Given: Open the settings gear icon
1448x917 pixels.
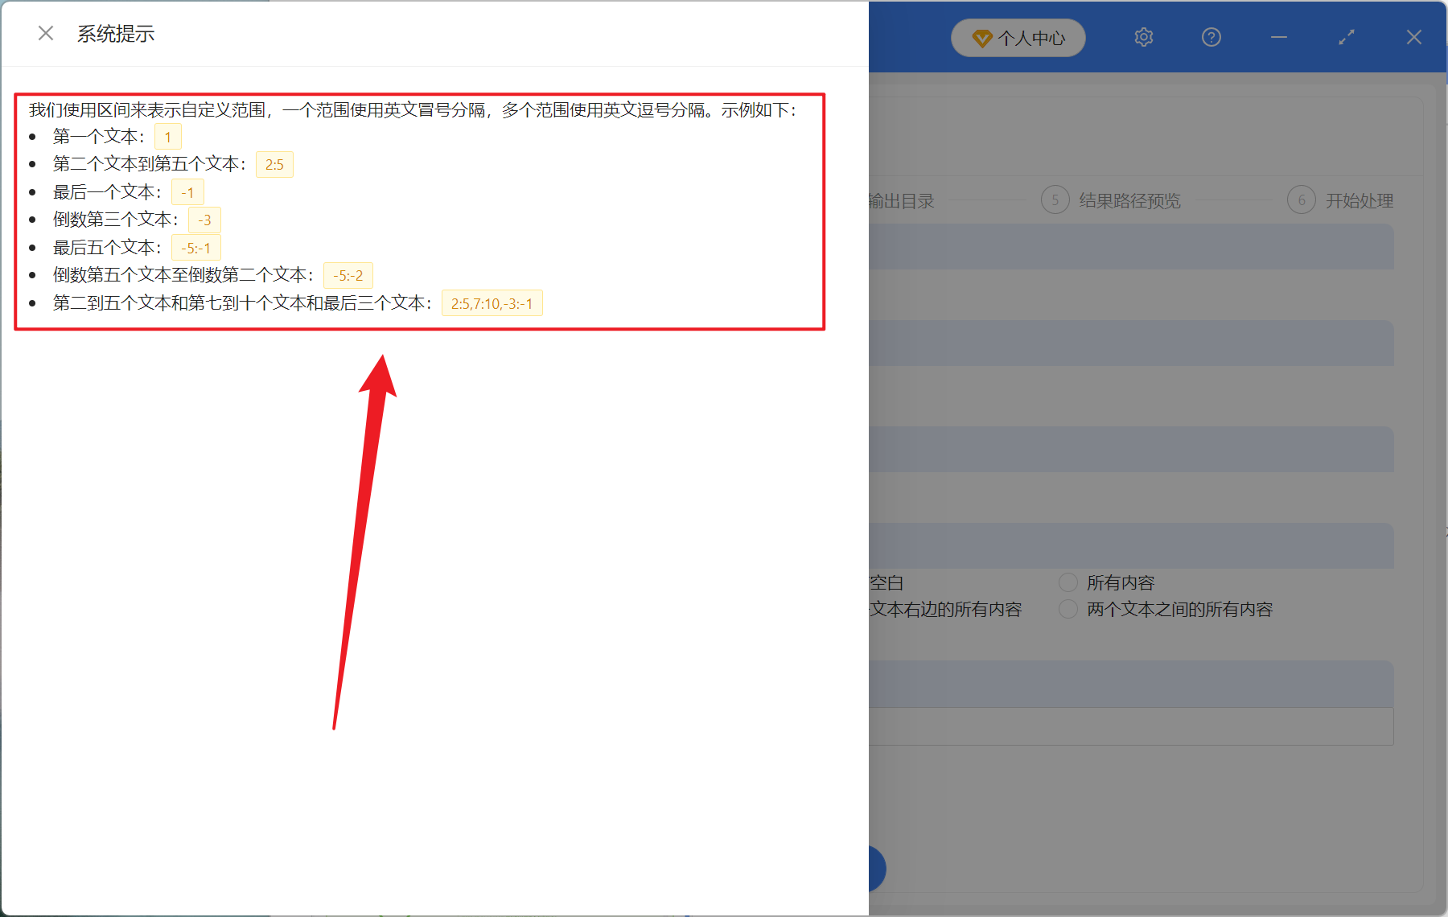Looking at the screenshot, I should (1143, 37).
